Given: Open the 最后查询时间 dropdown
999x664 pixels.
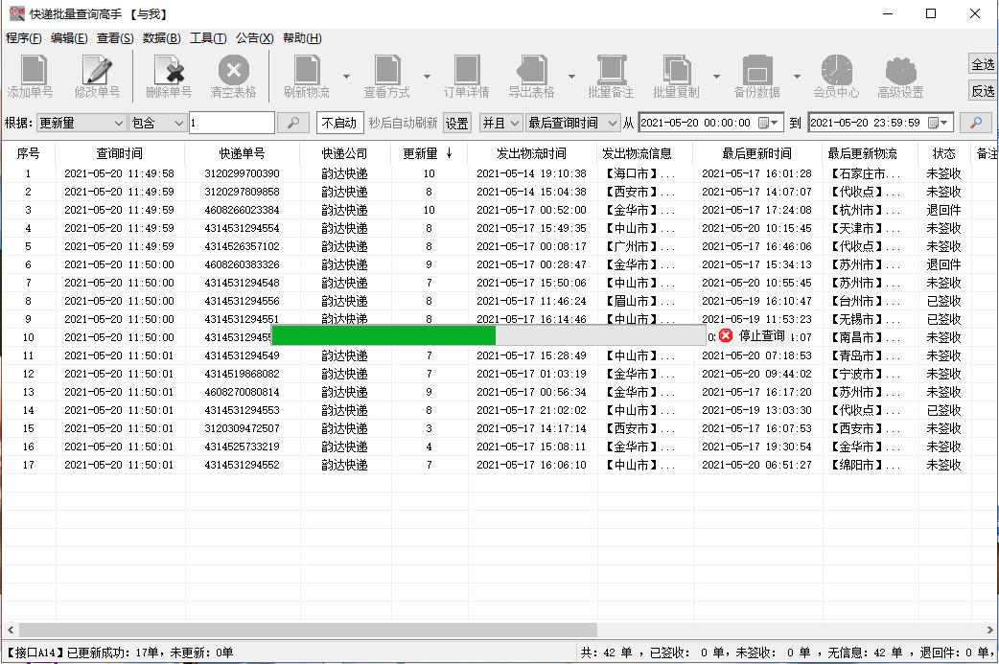Looking at the screenshot, I should [571, 123].
